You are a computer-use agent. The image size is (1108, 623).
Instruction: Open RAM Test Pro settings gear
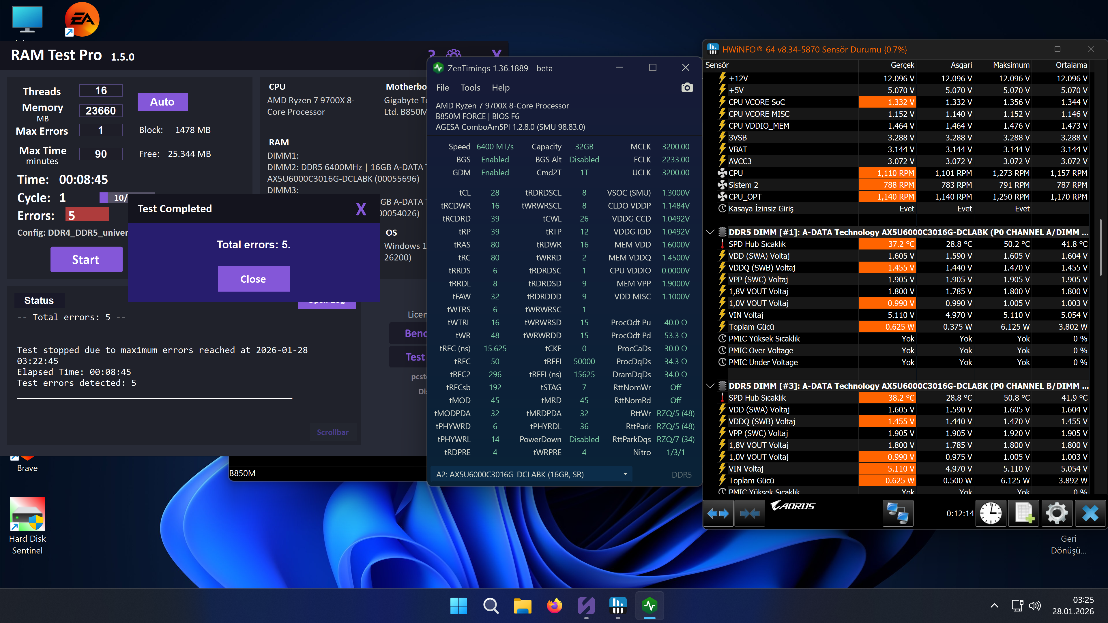[453, 54]
